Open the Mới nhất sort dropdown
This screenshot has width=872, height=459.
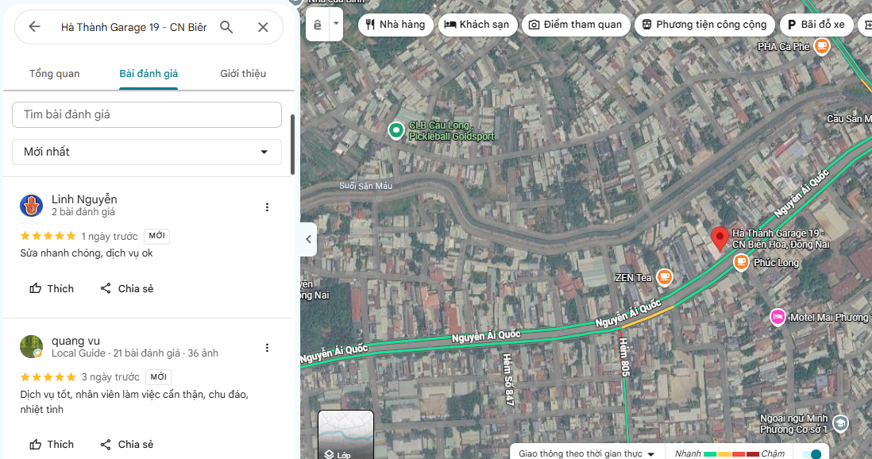tap(147, 152)
